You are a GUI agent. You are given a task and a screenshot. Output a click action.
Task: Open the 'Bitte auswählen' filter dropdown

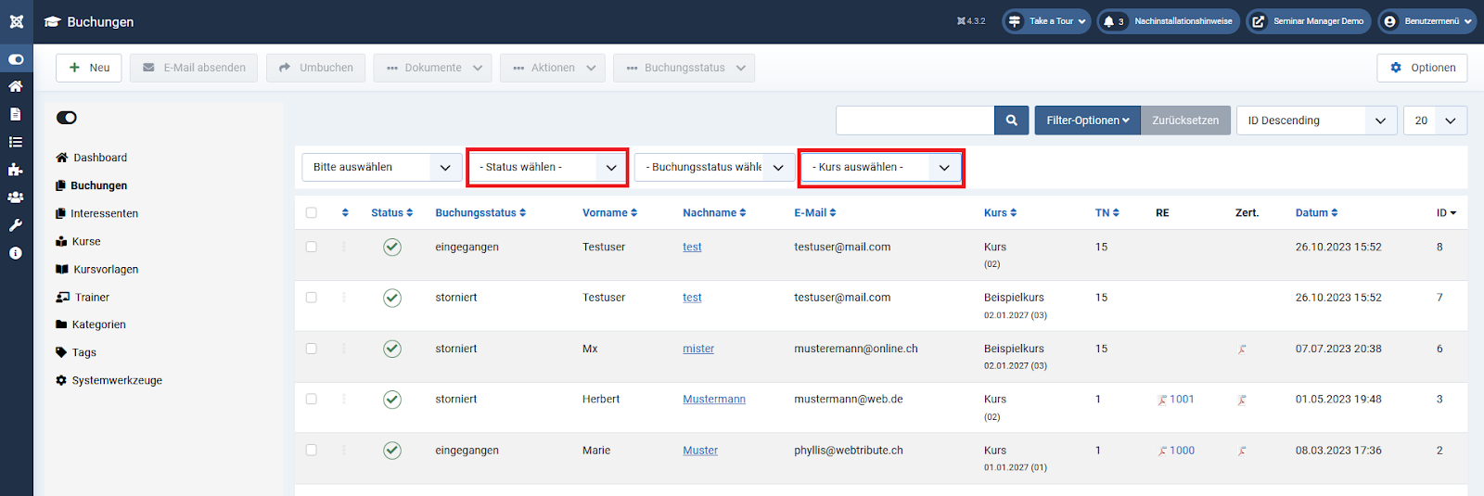point(381,168)
